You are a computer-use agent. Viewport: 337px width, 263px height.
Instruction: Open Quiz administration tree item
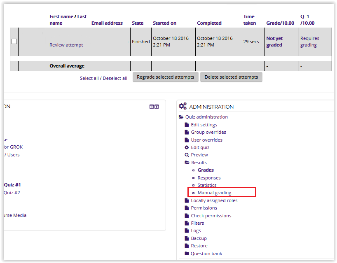(206, 117)
